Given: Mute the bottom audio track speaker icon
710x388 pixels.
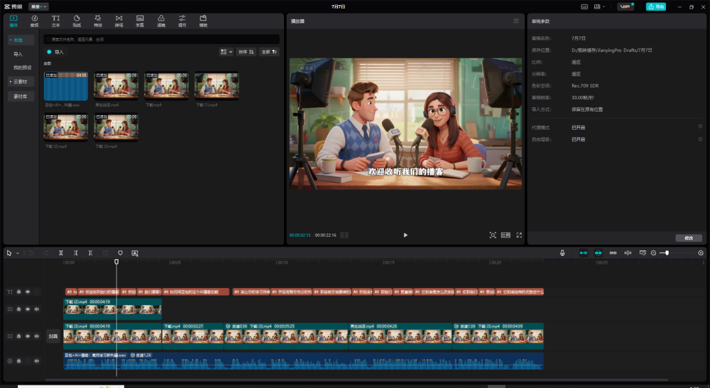Looking at the screenshot, I should [x=37, y=360].
